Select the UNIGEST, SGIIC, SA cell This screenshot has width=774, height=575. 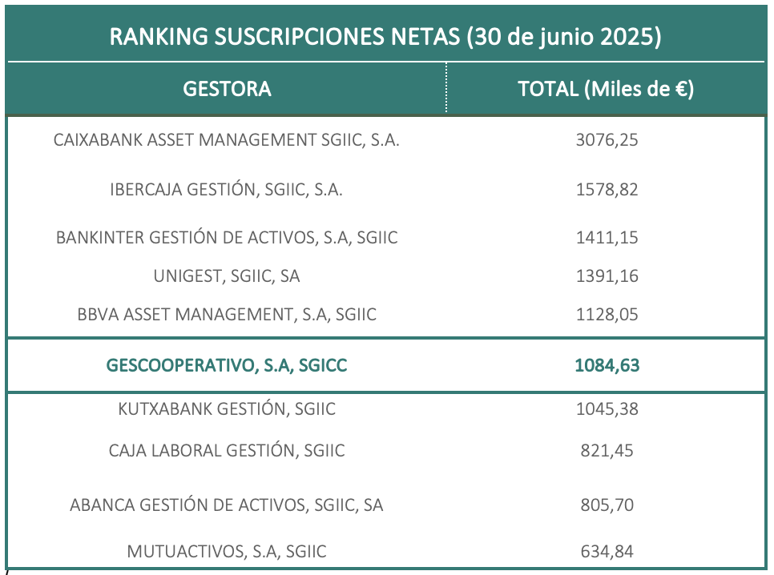(227, 276)
